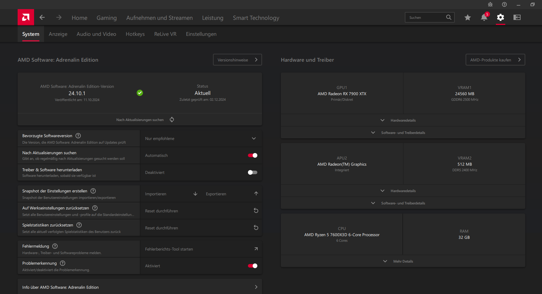This screenshot has height=294, width=542.
Task: Click the AMD logo icon
Action: point(26,17)
